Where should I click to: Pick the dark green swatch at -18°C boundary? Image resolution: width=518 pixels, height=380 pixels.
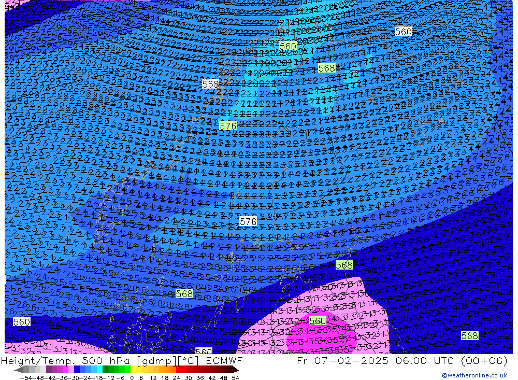(x=105, y=370)
